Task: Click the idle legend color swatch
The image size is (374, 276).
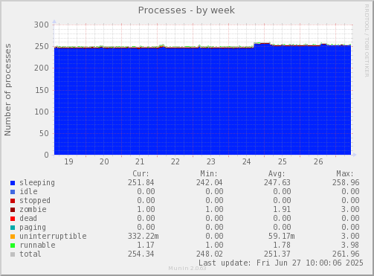Action: point(13,192)
